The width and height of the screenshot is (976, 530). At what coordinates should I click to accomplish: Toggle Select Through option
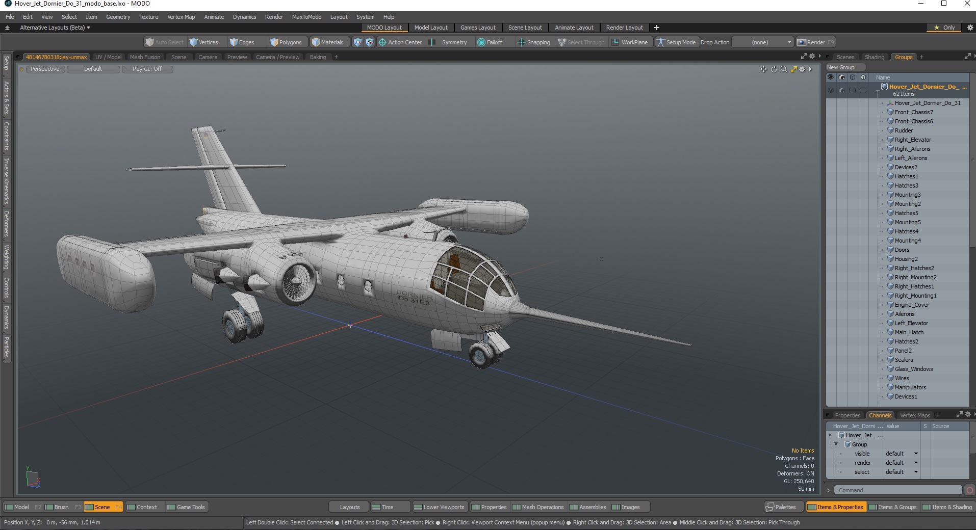tap(581, 42)
